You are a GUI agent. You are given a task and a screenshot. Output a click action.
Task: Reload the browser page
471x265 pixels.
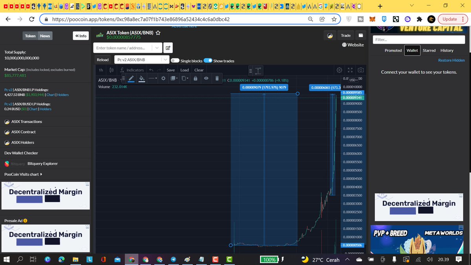(x=32, y=19)
